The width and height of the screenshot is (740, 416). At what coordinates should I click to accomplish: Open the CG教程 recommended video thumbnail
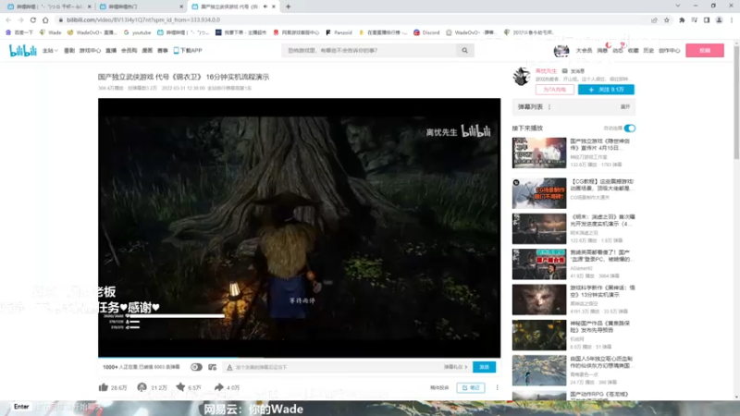539,193
